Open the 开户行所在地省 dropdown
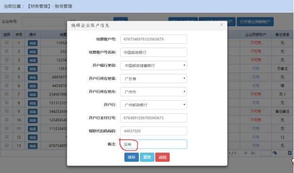The height and width of the screenshot is (173, 294). (154, 79)
